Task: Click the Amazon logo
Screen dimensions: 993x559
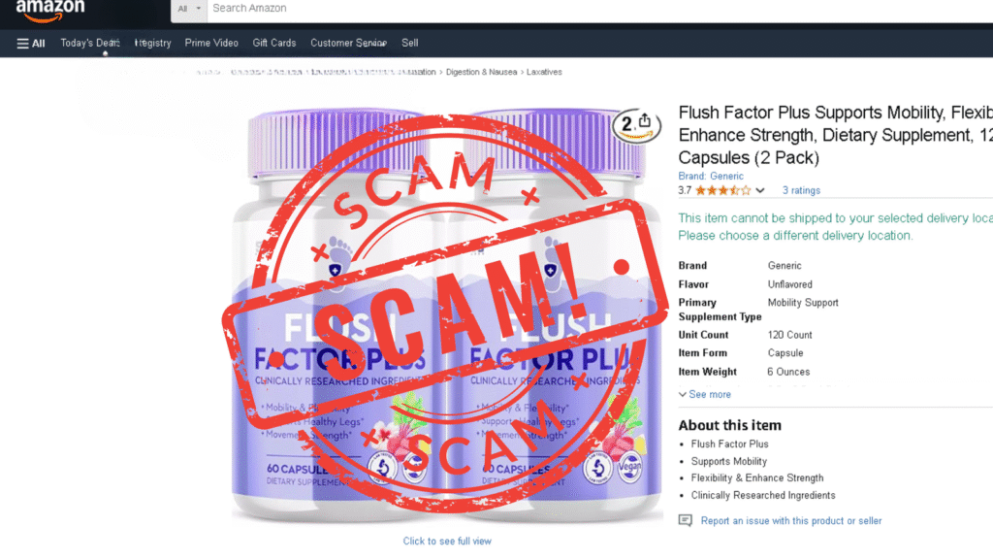Action: tap(50, 10)
